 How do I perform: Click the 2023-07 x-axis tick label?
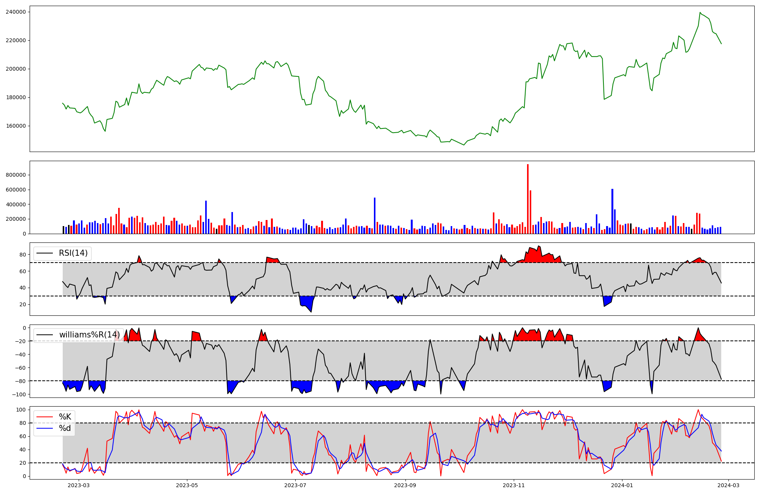click(x=295, y=485)
